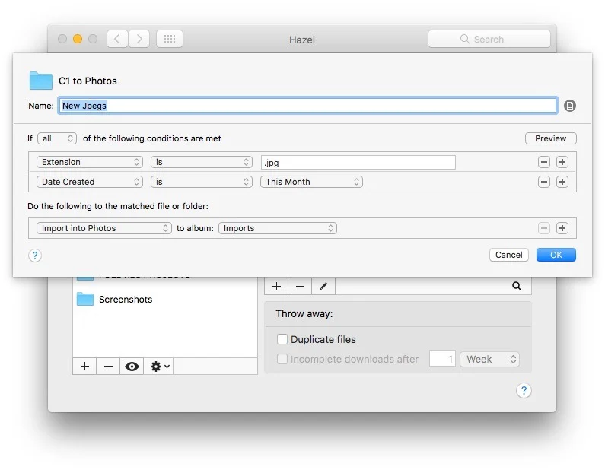
Task: Open the Extension attribute dropdown
Action: pos(90,162)
